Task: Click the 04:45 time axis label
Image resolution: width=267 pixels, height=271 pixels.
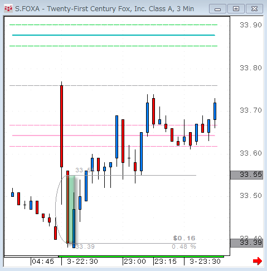Action: pyautogui.click(x=43, y=262)
